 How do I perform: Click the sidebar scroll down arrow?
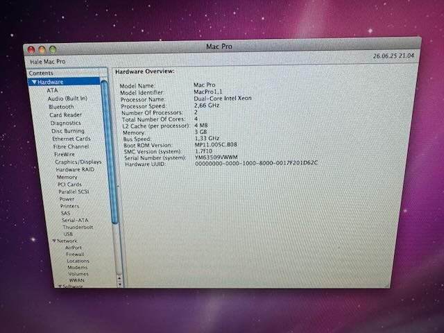(119, 283)
